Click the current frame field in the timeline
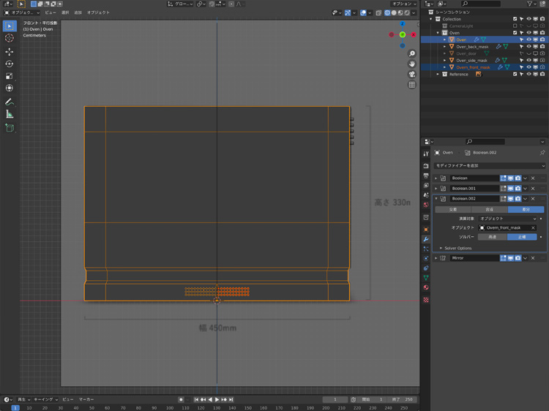This screenshot has width=549, height=411. 335,399
